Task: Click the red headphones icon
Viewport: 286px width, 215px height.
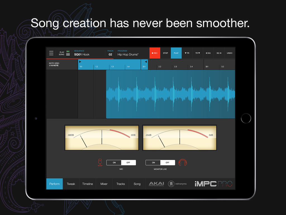Action: pyautogui.click(x=183, y=162)
